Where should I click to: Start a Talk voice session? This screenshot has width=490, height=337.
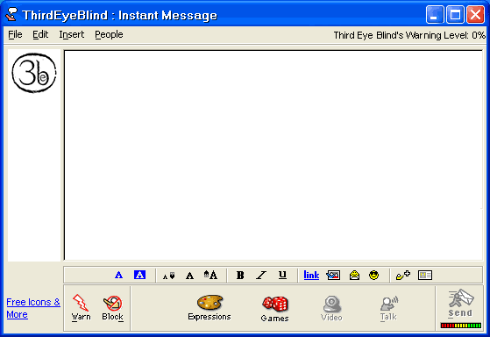pyautogui.click(x=388, y=308)
